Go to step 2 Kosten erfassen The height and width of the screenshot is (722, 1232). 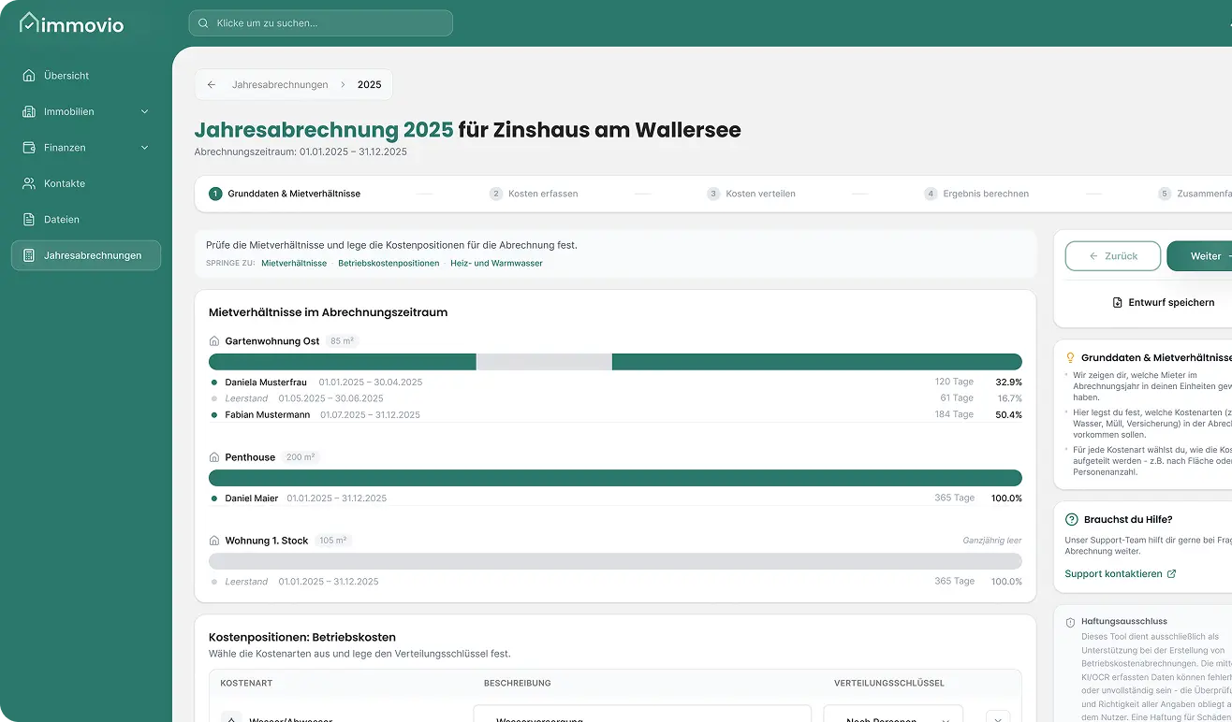pos(534,194)
